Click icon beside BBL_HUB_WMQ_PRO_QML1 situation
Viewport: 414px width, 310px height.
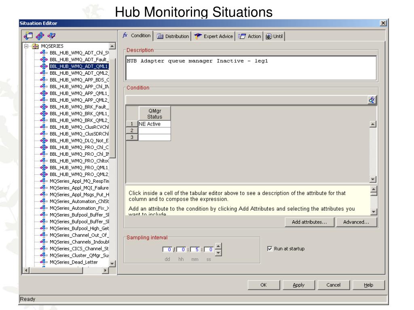point(44,168)
